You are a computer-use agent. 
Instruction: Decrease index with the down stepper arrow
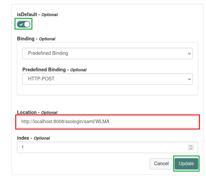[x=191, y=149]
